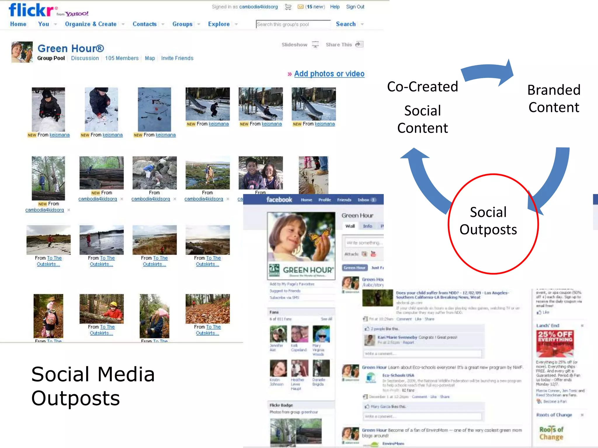Remove the 'To The Outskirts' forest photo with the x

click(x=69, y=210)
